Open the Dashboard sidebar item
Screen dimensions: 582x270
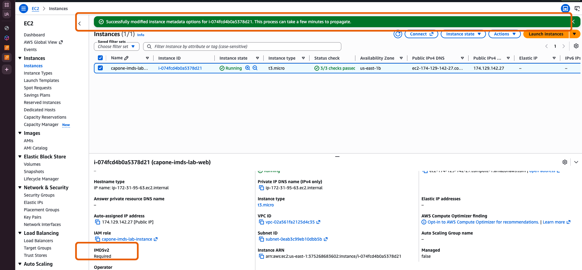pos(34,35)
